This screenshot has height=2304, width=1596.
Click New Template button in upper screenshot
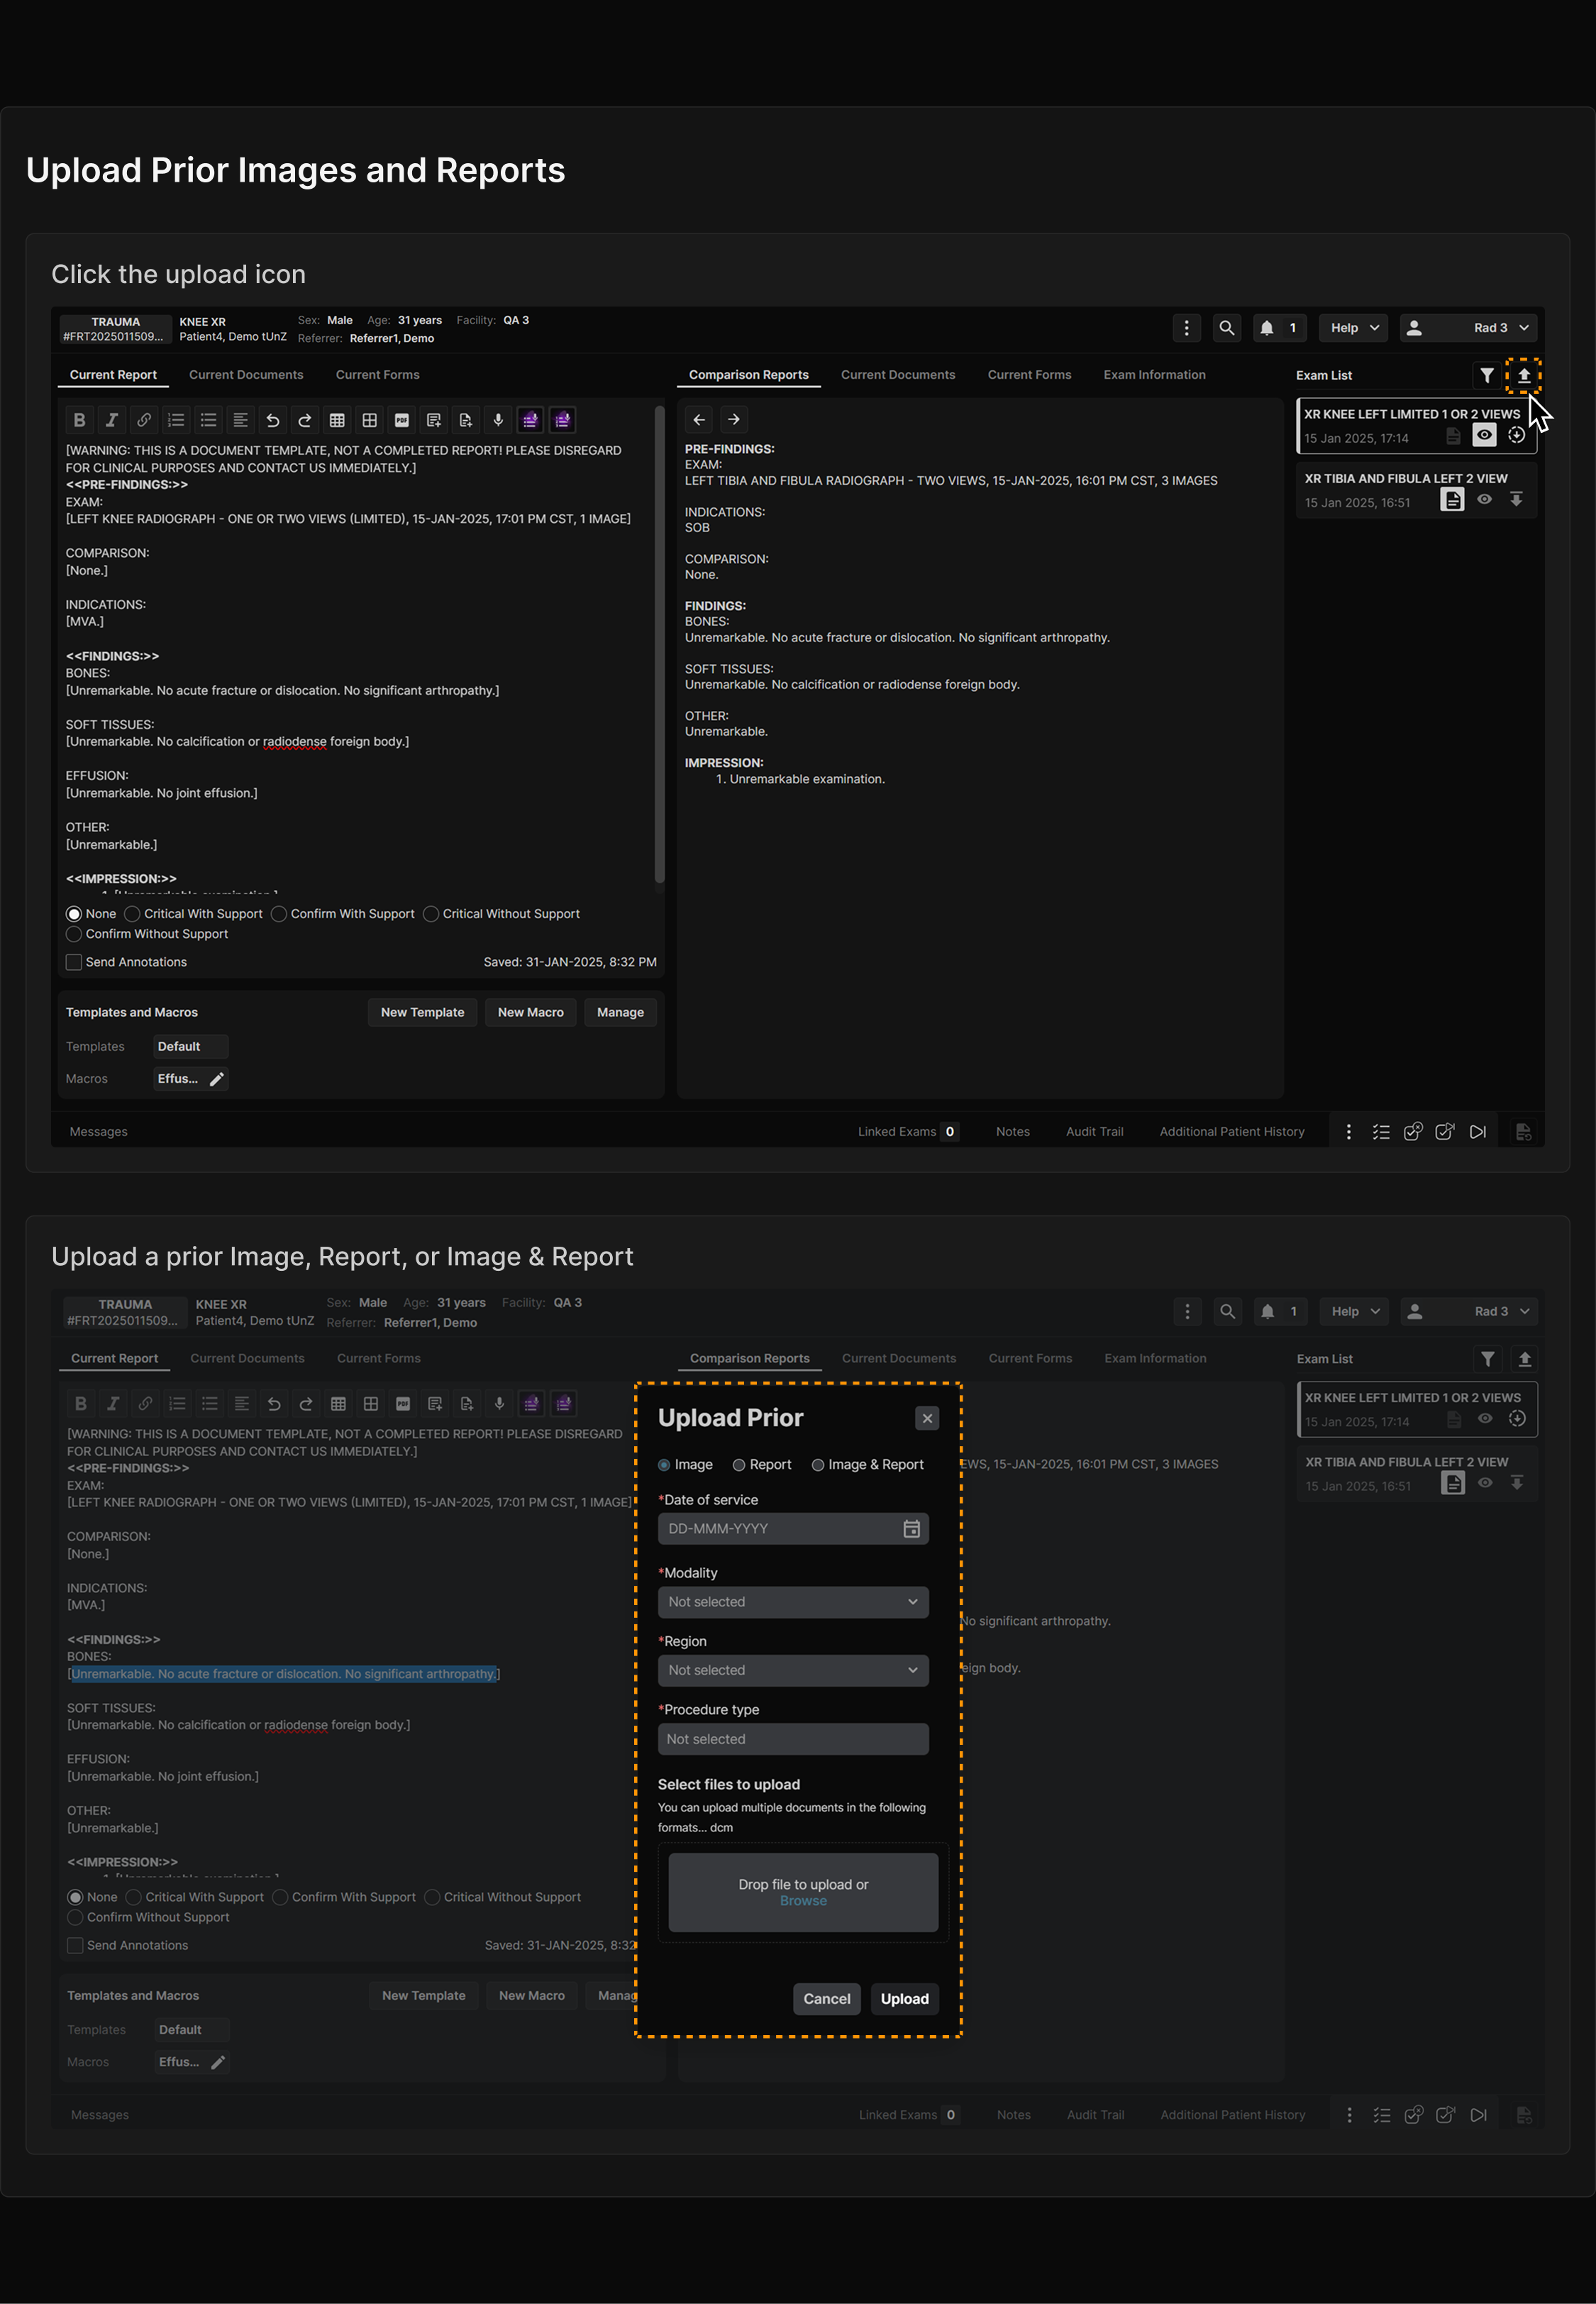[x=422, y=1013]
